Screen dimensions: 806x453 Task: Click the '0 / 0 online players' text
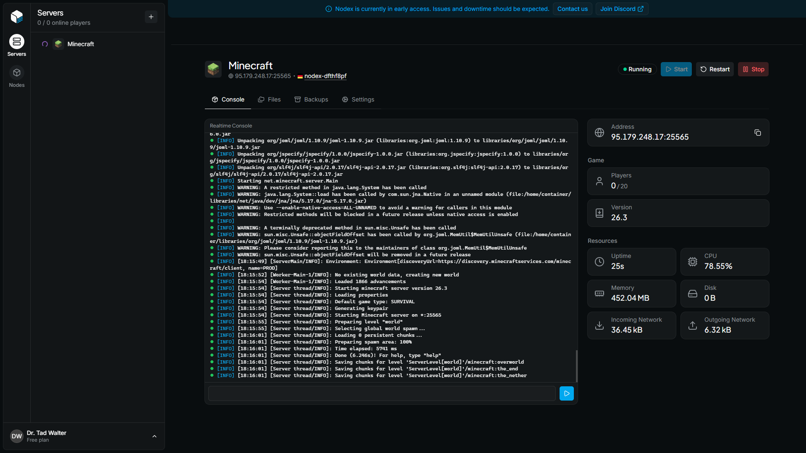pos(64,23)
